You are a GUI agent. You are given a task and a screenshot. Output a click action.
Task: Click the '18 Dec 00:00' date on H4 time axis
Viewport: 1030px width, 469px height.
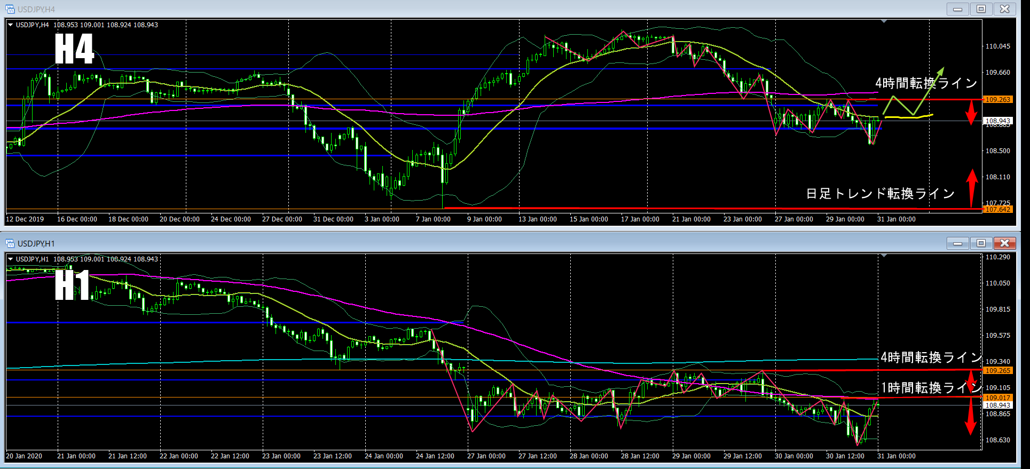pos(129,219)
